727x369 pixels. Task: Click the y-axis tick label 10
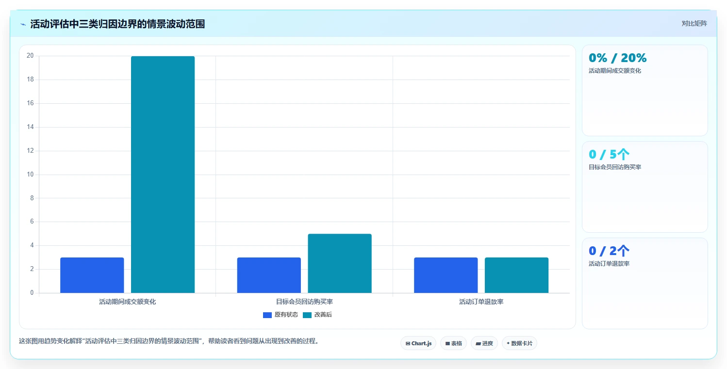[x=30, y=175]
